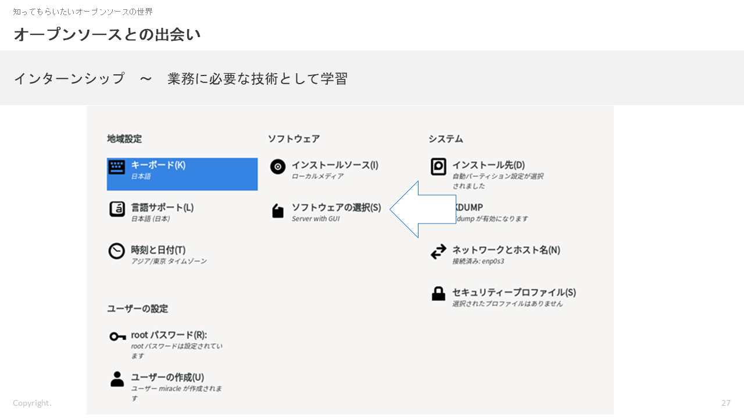The width and height of the screenshot is (744, 418).
Task: Click the package icon for software selection
Action: pyautogui.click(x=278, y=211)
